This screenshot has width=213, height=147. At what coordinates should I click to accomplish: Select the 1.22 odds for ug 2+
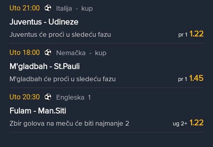point(196,122)
